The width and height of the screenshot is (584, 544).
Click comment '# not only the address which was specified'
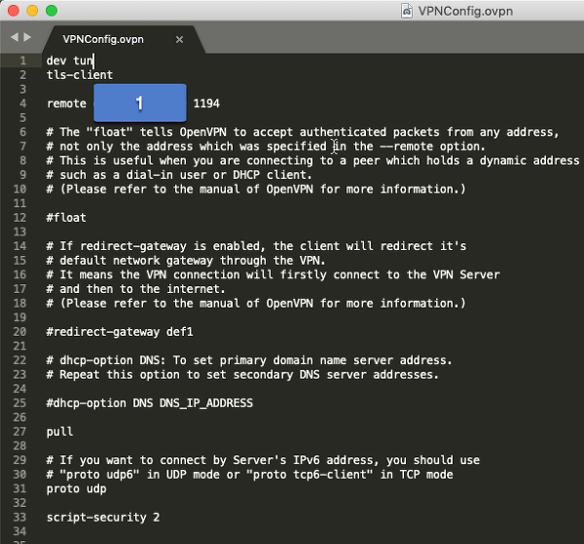266,146
